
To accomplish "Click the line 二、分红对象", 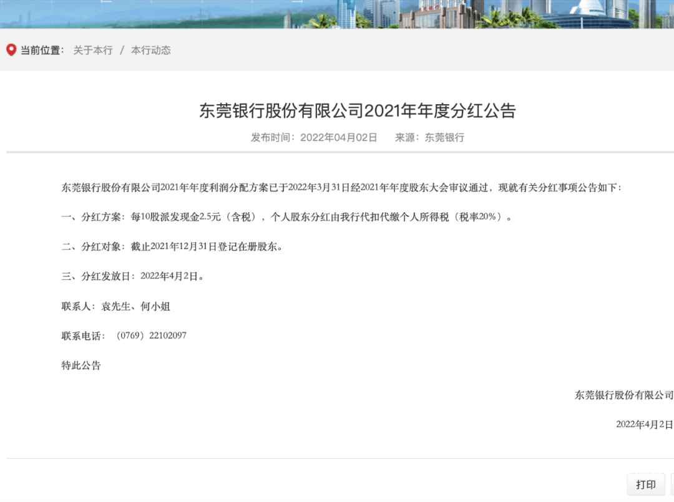I will [172, 246].
